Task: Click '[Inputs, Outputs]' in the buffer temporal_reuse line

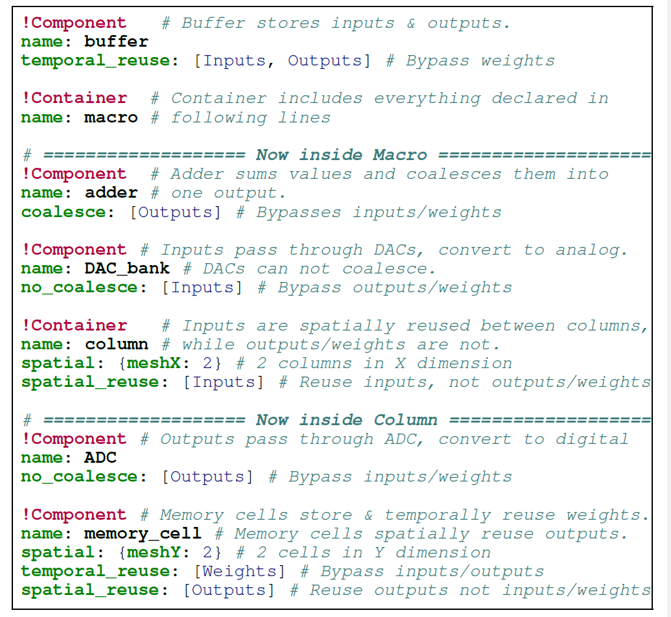Action: (x=283, y=61)
